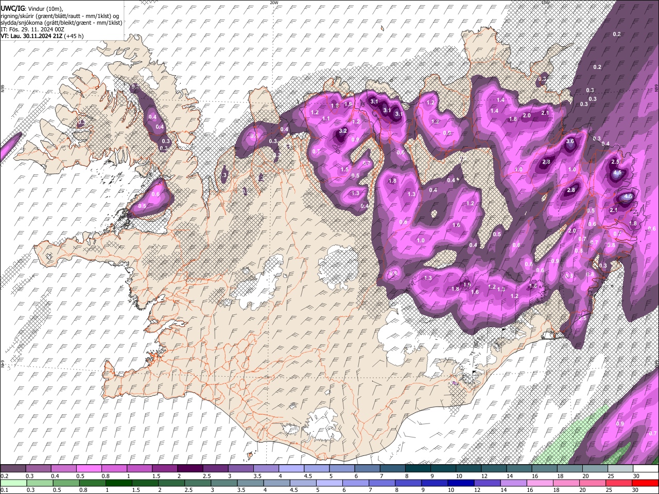Click the "(+45 h)" forecast offset text
The height and width of the screenshot is (494, 659).
click(74, 36)
